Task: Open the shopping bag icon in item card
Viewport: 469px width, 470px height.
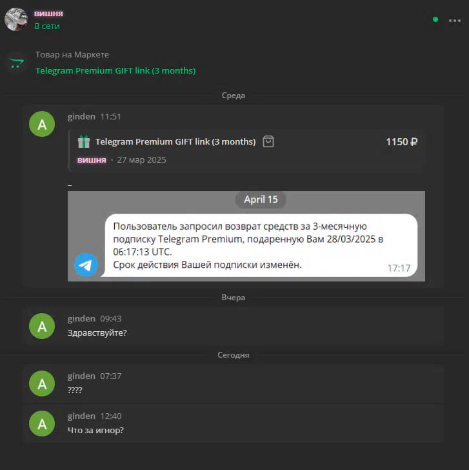Action: [x=268, y=141]
